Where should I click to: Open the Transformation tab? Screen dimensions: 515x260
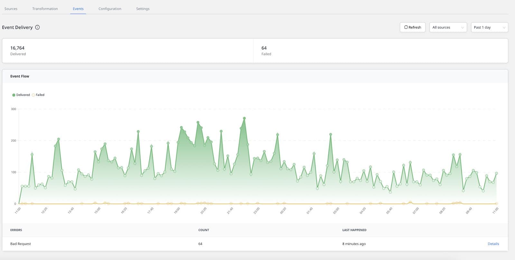(45, 9)
